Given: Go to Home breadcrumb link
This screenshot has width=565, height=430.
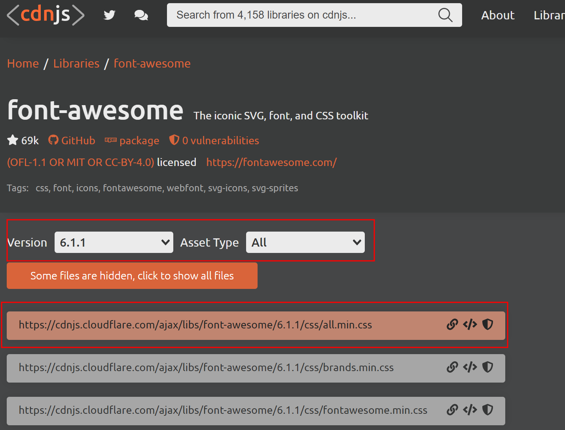Looking at the screenshot, I should coord(23,63).
